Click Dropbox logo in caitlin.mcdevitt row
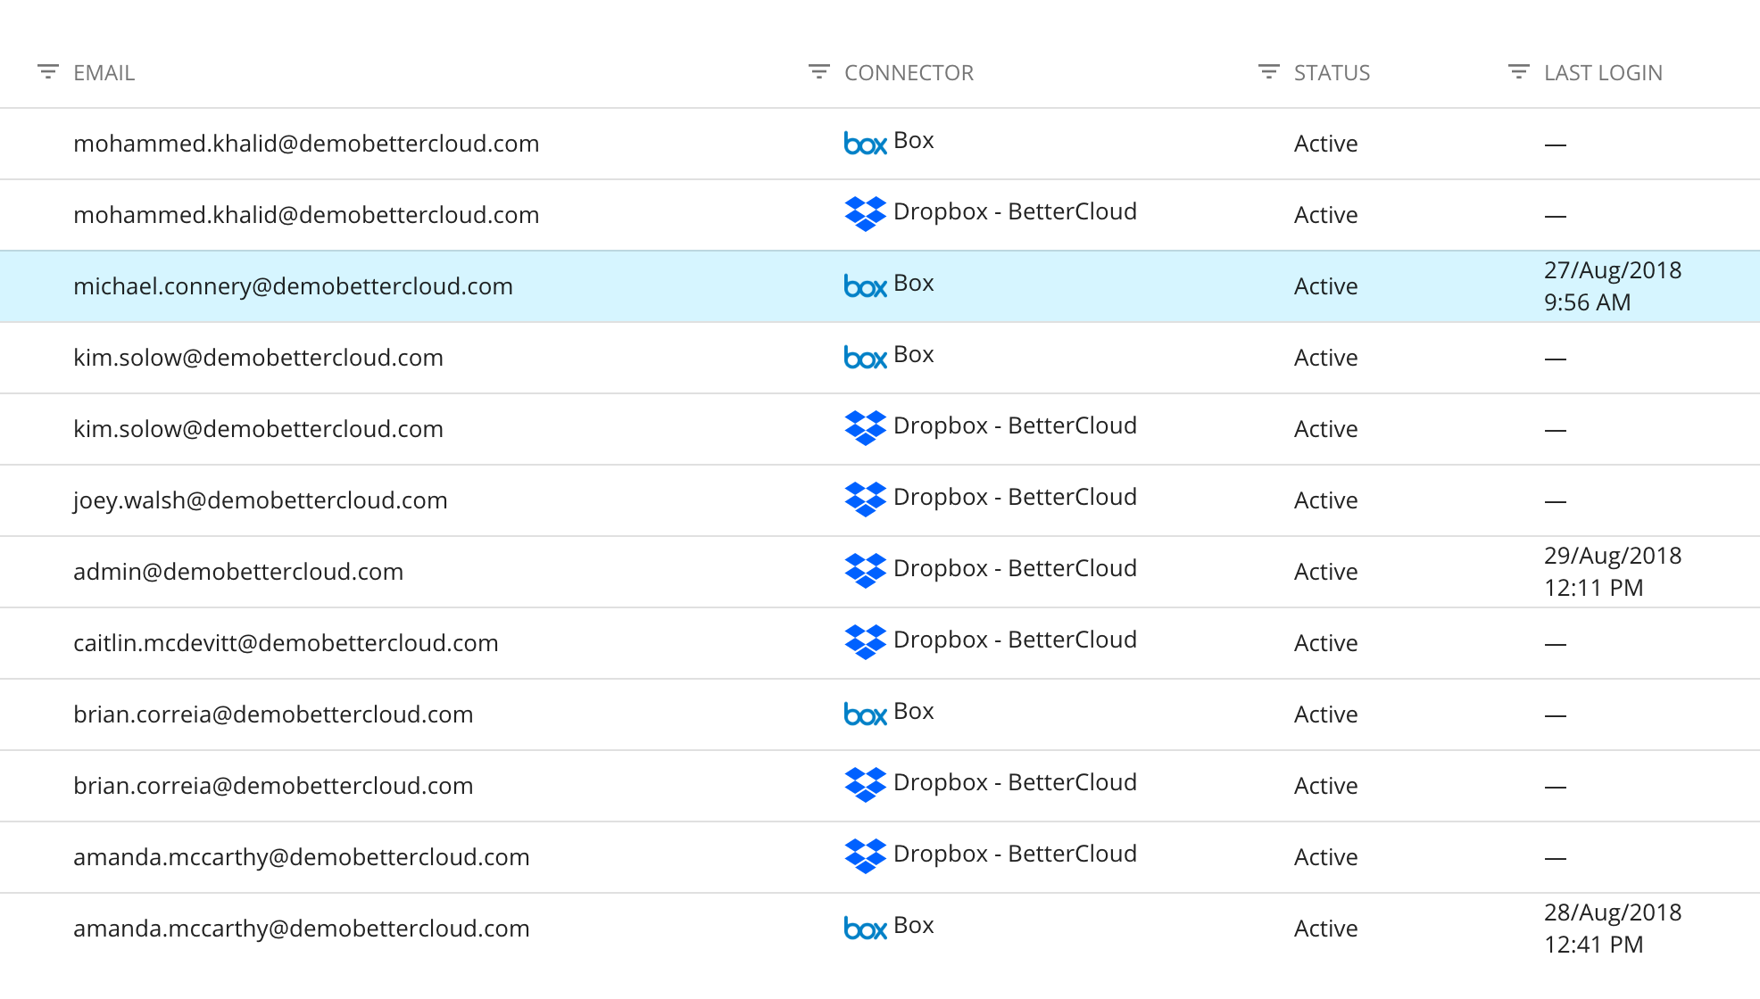This screenshot has height=999, width=1760. tap(865, 641)
